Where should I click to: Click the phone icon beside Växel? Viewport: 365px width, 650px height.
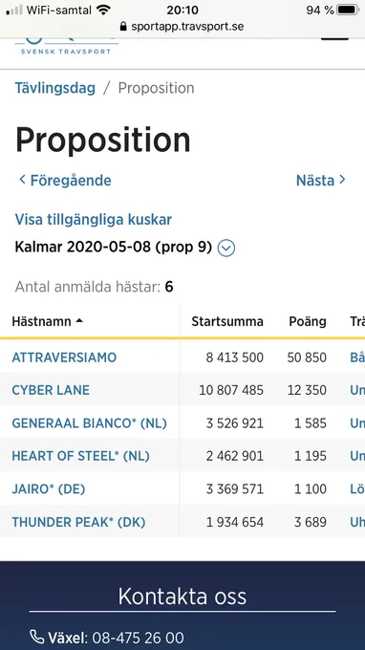37,636
